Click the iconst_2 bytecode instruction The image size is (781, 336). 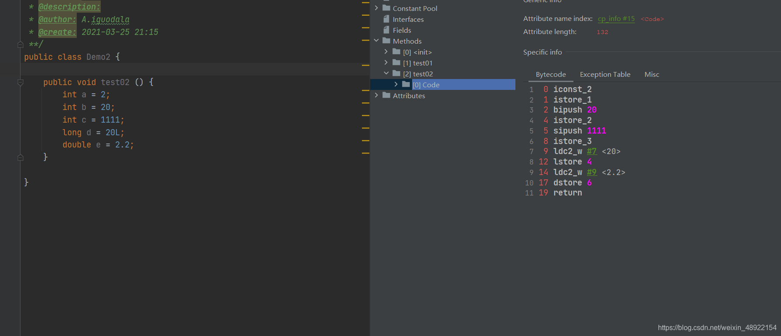coord(573,89)
